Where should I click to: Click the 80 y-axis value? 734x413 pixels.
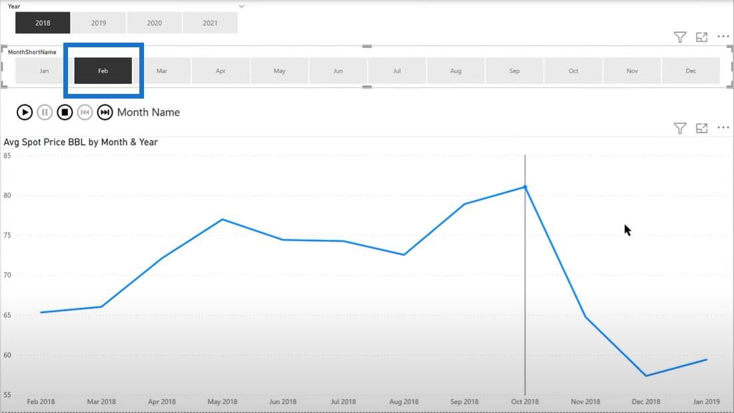coord(7,195)
